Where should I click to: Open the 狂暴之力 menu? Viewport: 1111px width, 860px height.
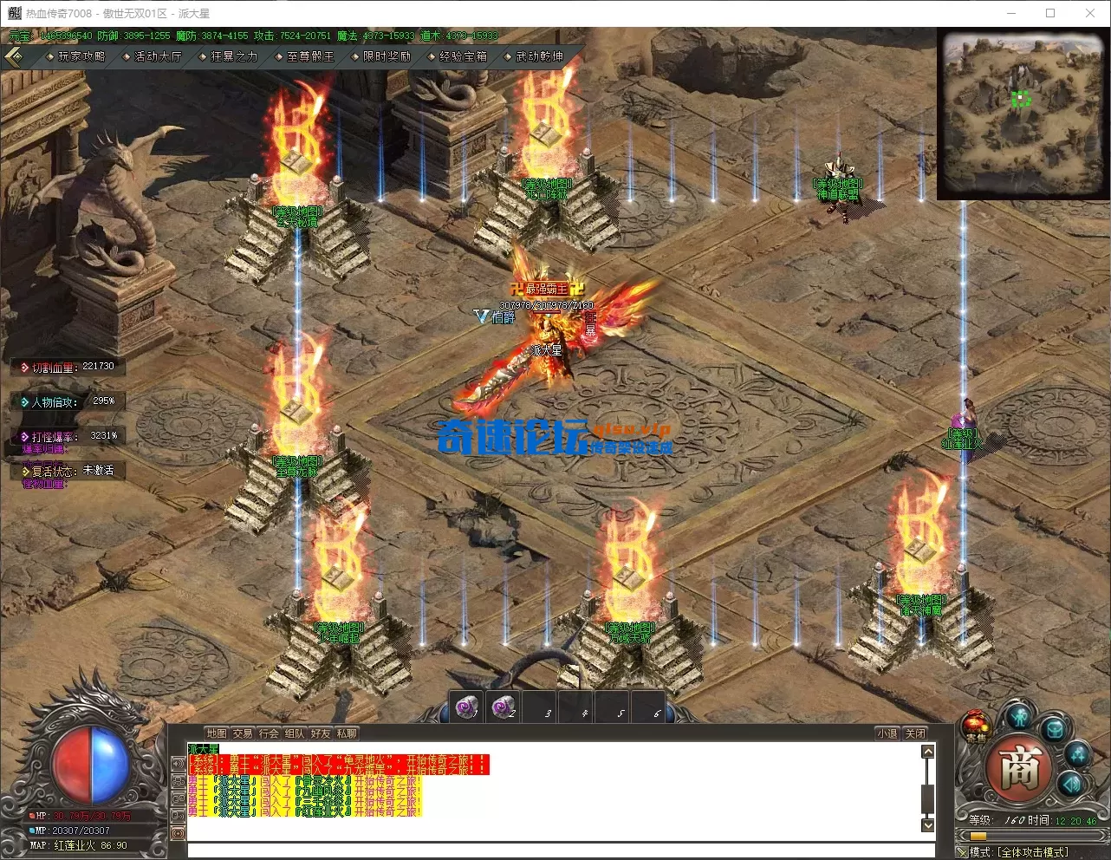pyautogui.click(x=234, y=56)
